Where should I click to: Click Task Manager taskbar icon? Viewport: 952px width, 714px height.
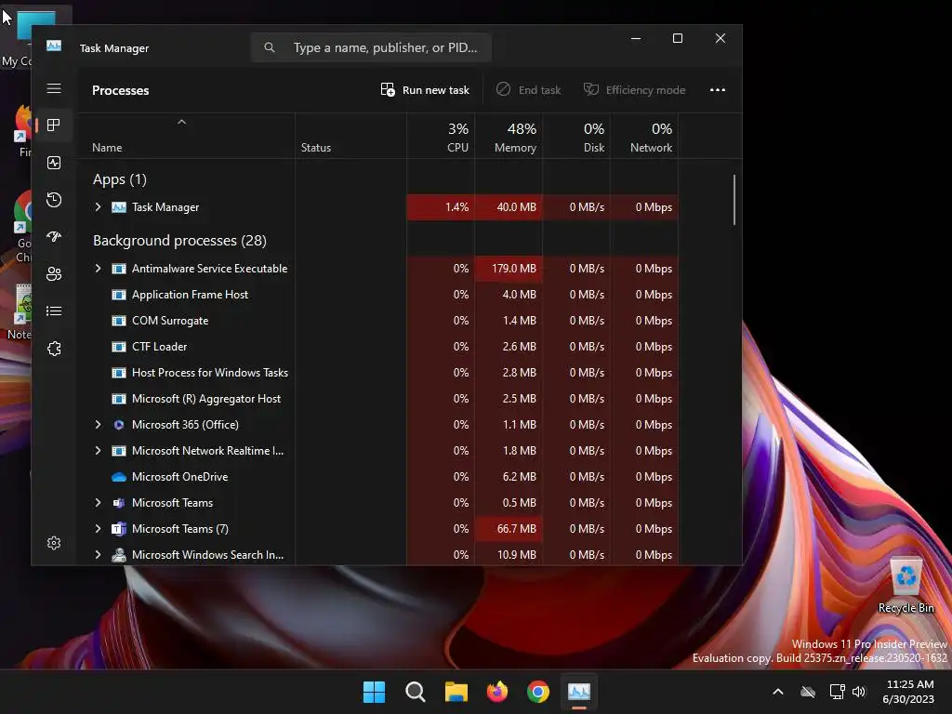[579, 692]
